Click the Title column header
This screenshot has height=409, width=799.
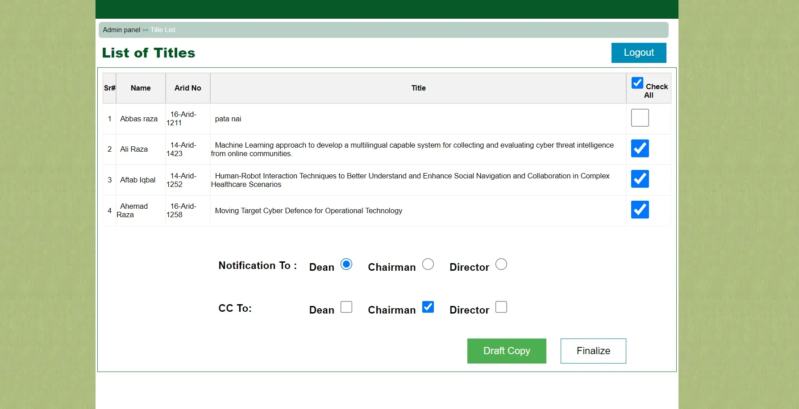click(418, 88)
